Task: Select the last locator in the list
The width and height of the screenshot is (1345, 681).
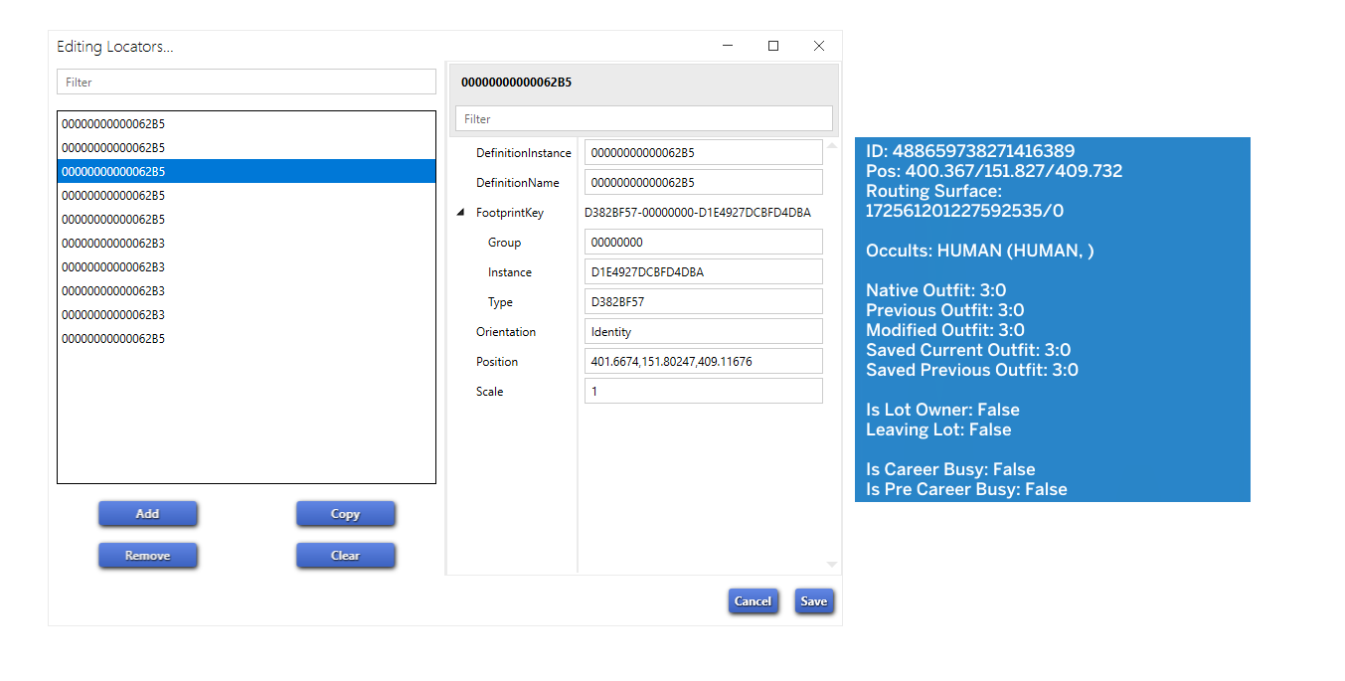Action: (x=246, y=339)
